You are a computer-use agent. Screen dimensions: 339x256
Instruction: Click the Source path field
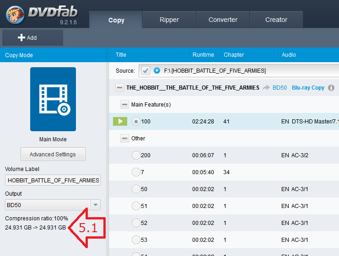[x=239, y=71]
